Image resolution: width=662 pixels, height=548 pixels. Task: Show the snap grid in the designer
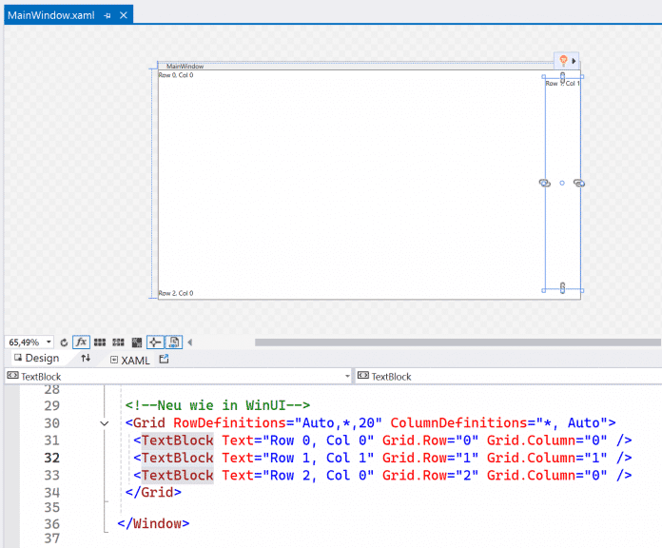100,342
